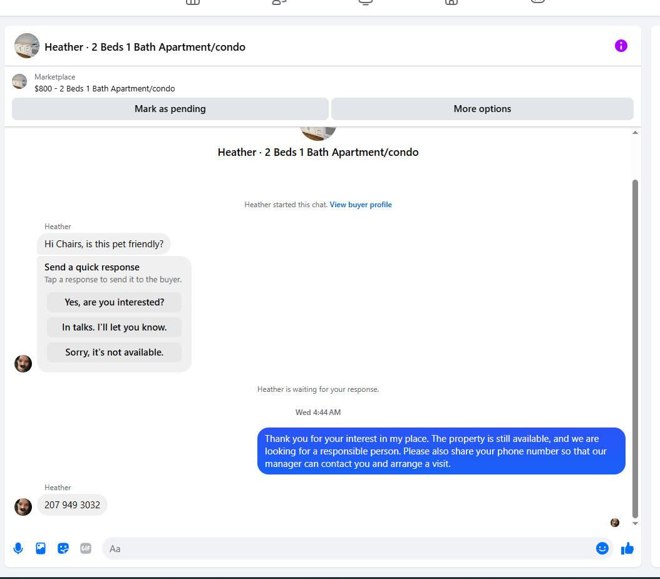The height and width of the screenshot is (579, 660).
Task: Click the seen-by avatar indicator
Action: coord(615,523)
